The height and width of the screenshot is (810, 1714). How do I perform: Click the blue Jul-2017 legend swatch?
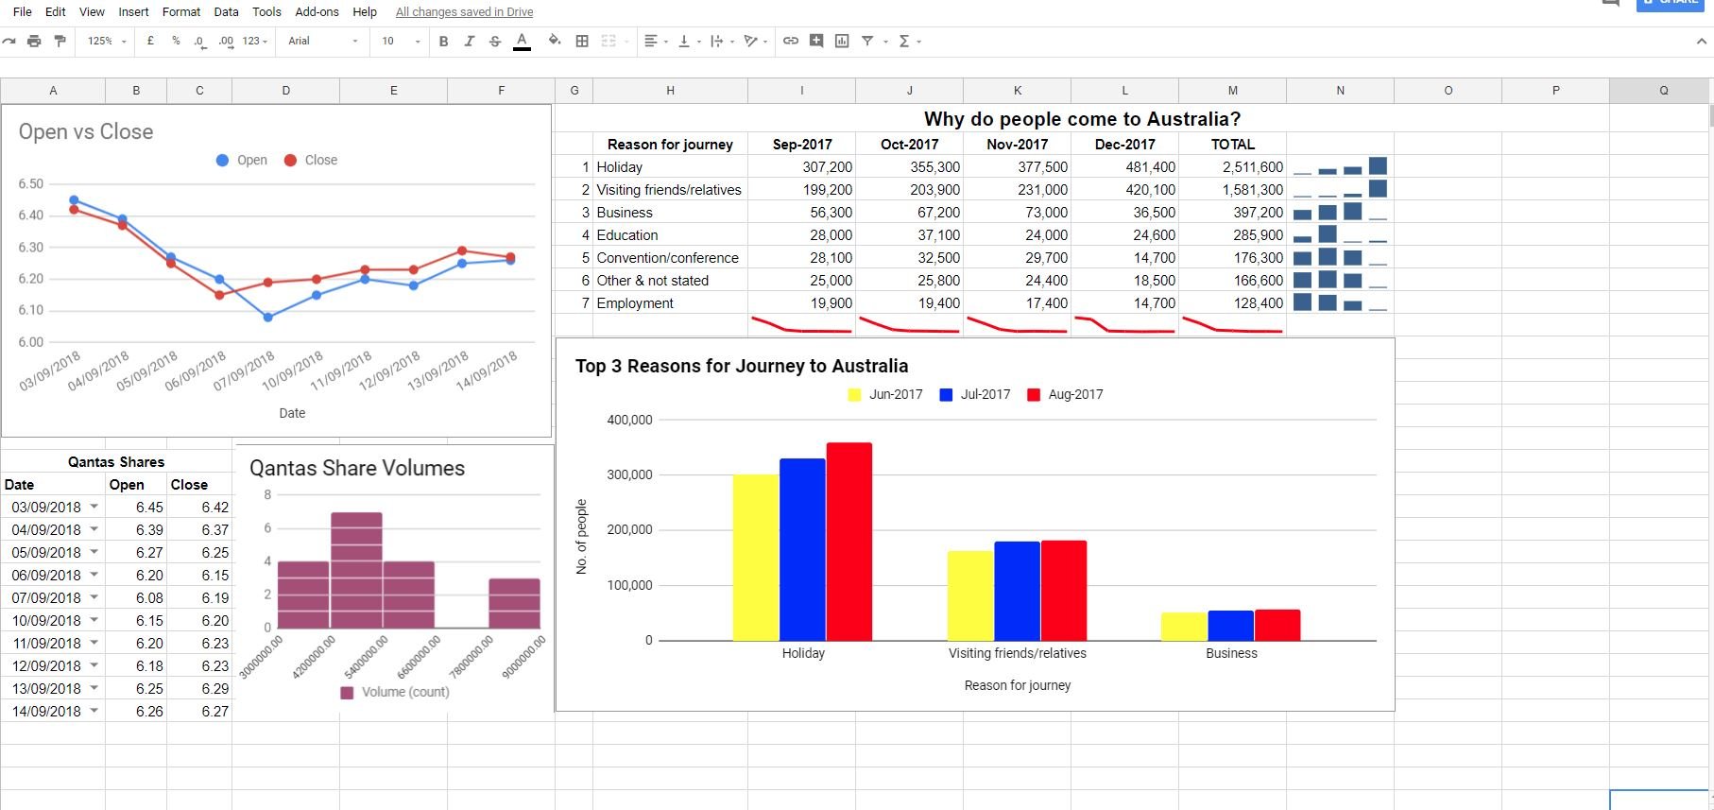(x=946, y=395)
